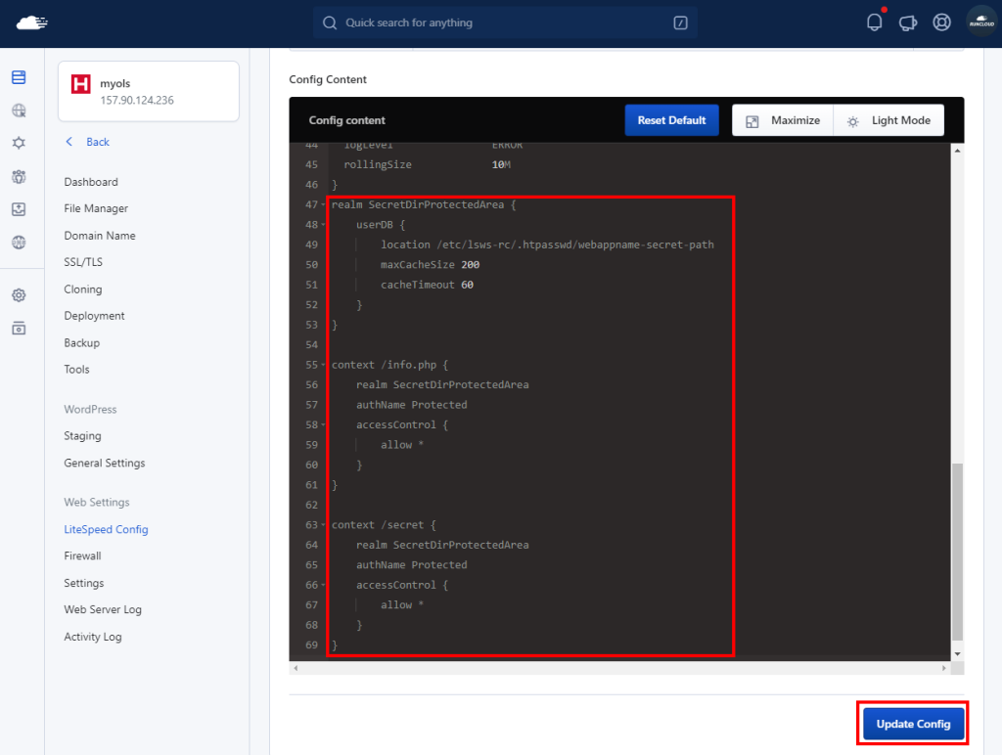The width and height of the screenshot is (1002, 755).
Task: View the Activity Log
Action: pyautogui.click(x=93, y=637)
